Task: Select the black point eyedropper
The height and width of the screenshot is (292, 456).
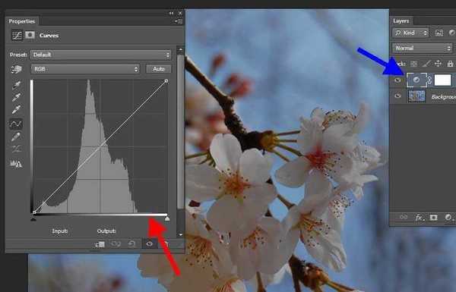Action: point(16,85)
